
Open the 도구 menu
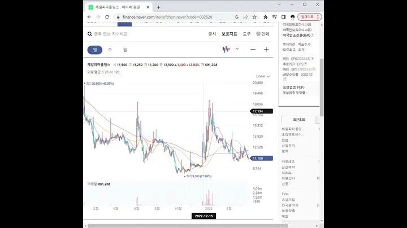tap(246, 34)
